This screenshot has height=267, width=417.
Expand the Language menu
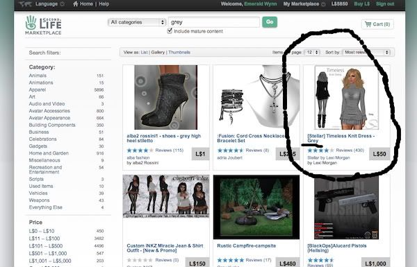[50, 4]
